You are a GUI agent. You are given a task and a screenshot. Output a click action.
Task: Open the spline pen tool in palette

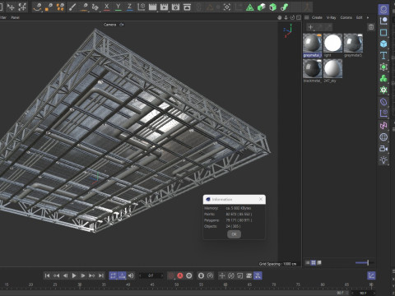click(x=383, y=21)
